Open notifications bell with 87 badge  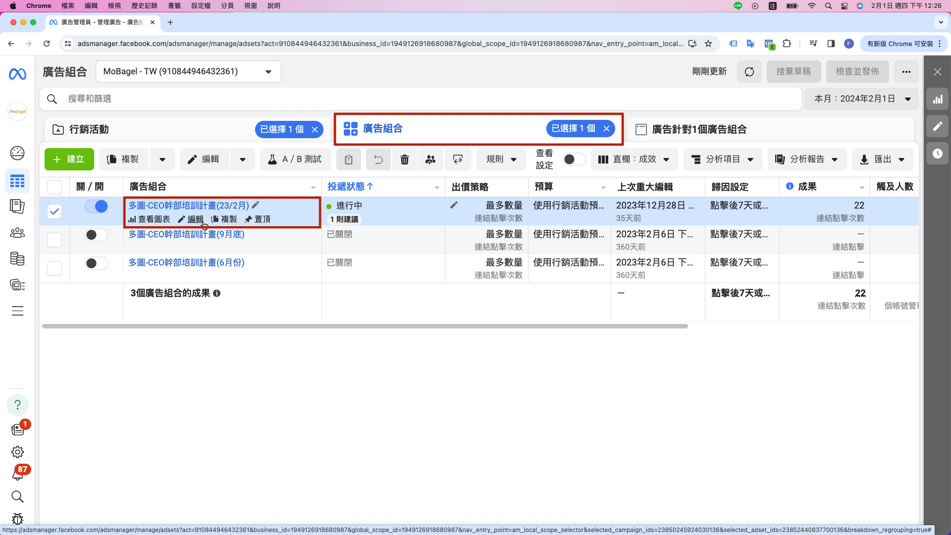tap(17, 474)
